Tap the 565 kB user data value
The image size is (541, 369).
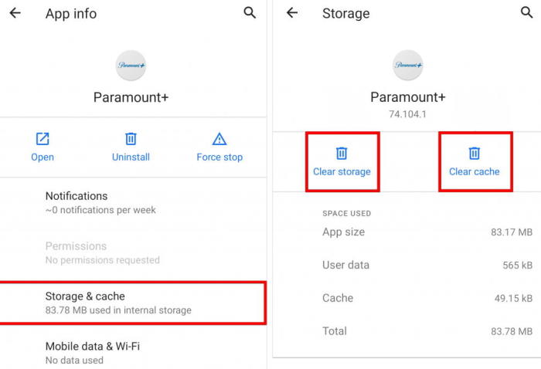[x=518, y=266]
